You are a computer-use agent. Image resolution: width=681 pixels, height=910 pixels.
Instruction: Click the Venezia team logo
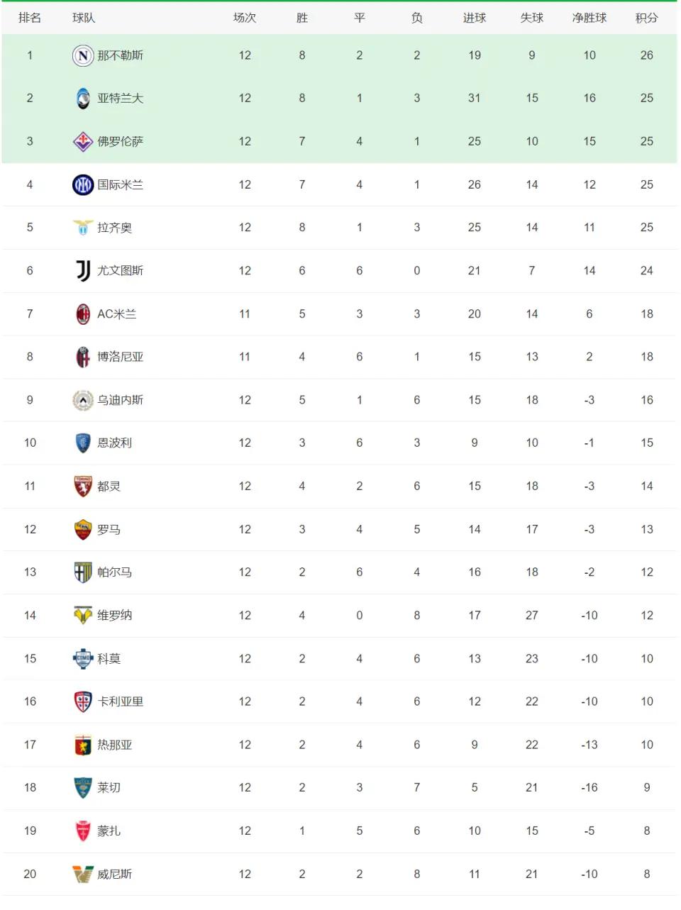83,875
